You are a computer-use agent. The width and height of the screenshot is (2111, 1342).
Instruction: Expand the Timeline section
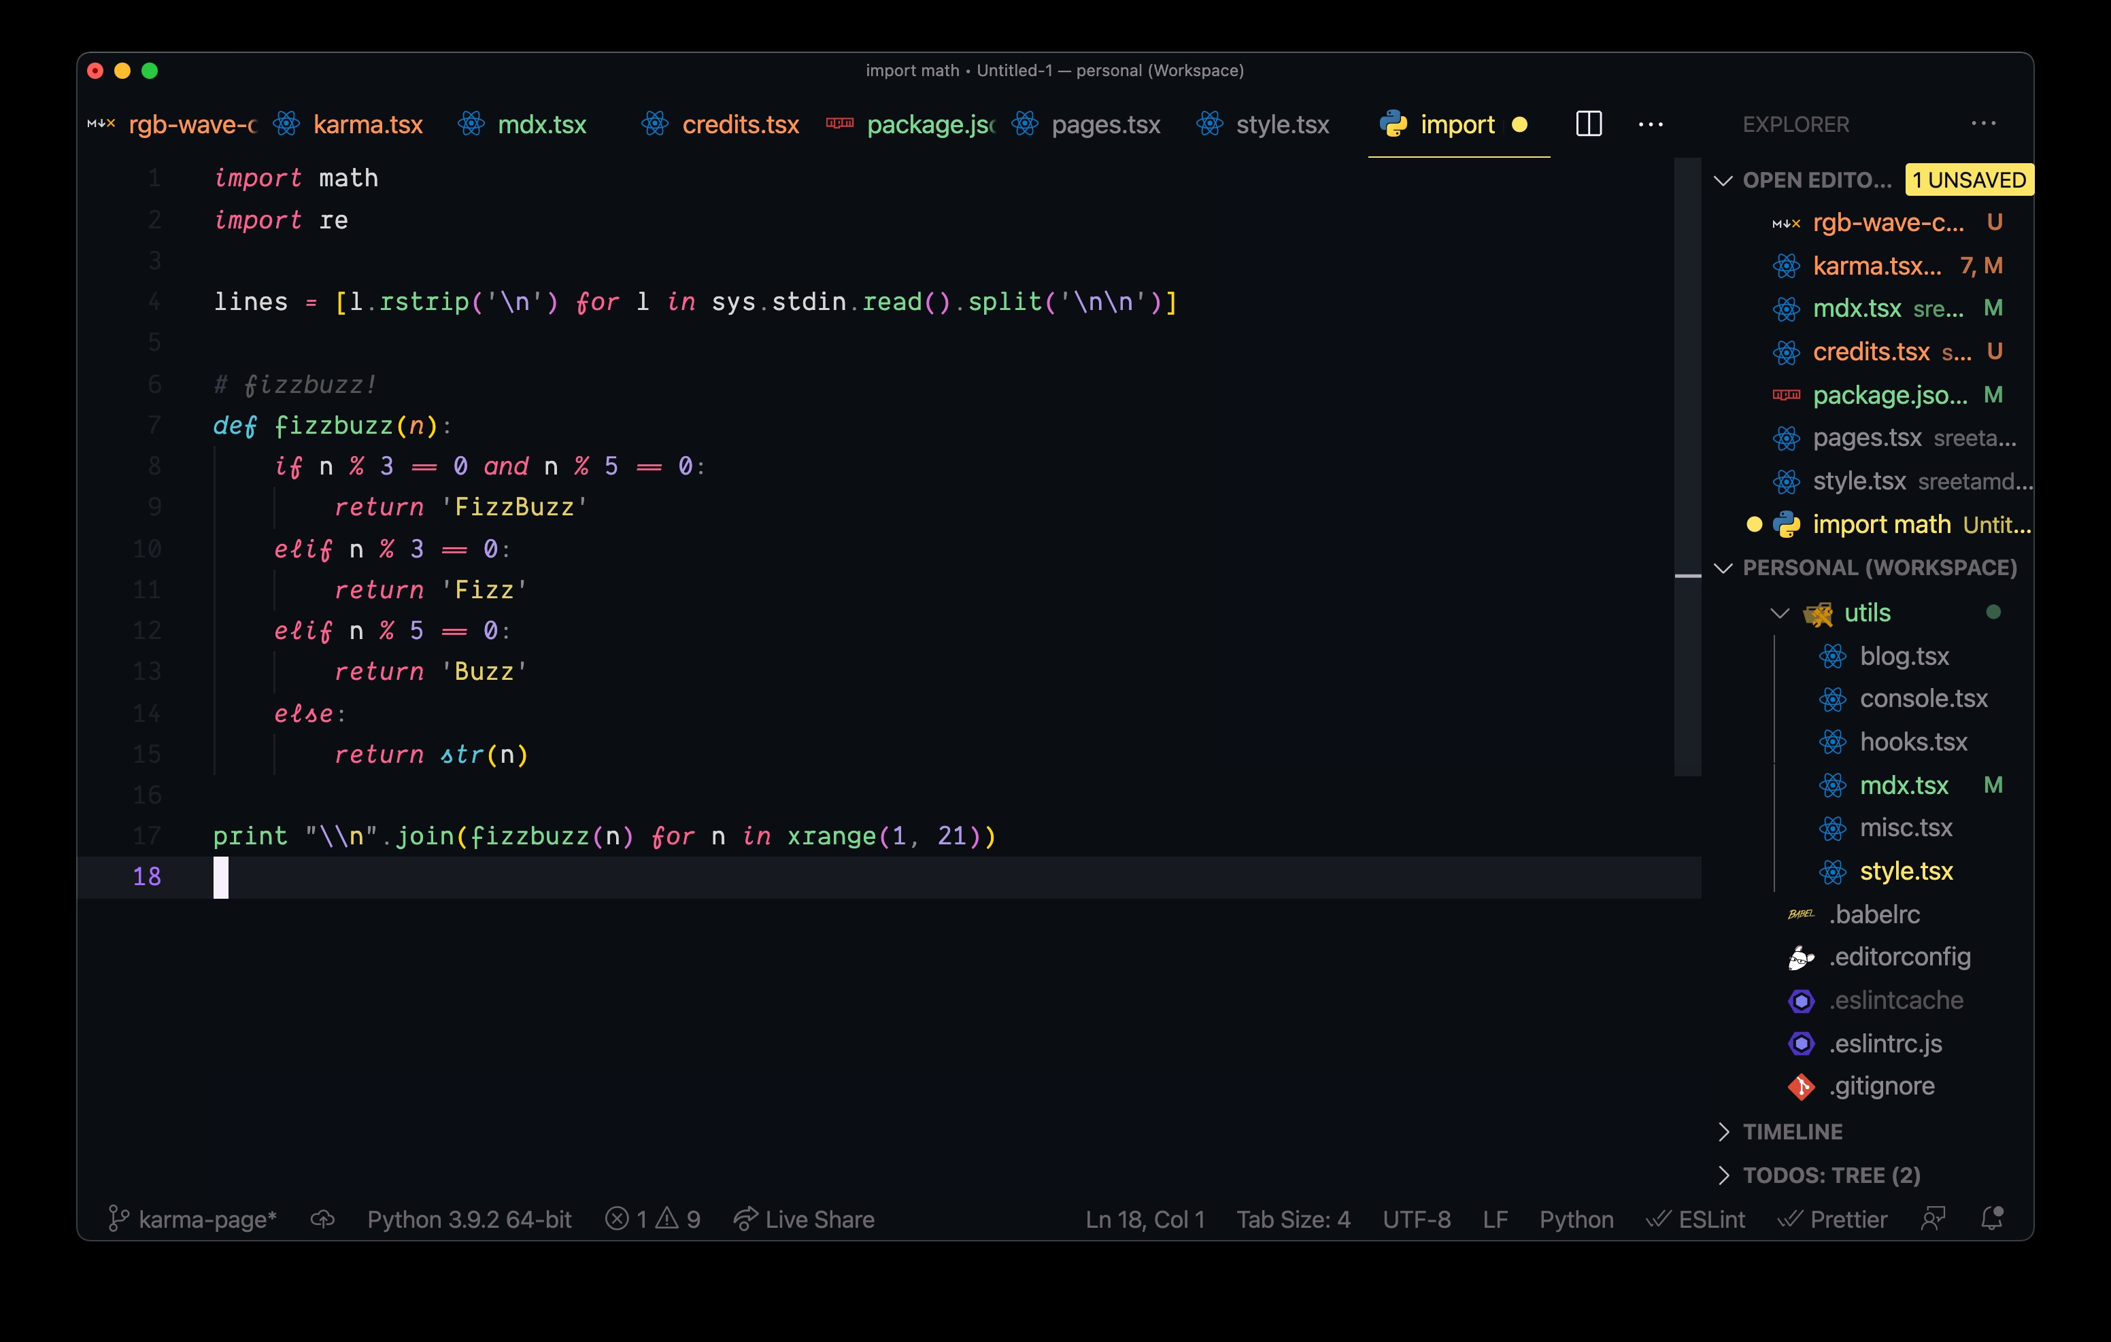(x=1725, y=1131)
